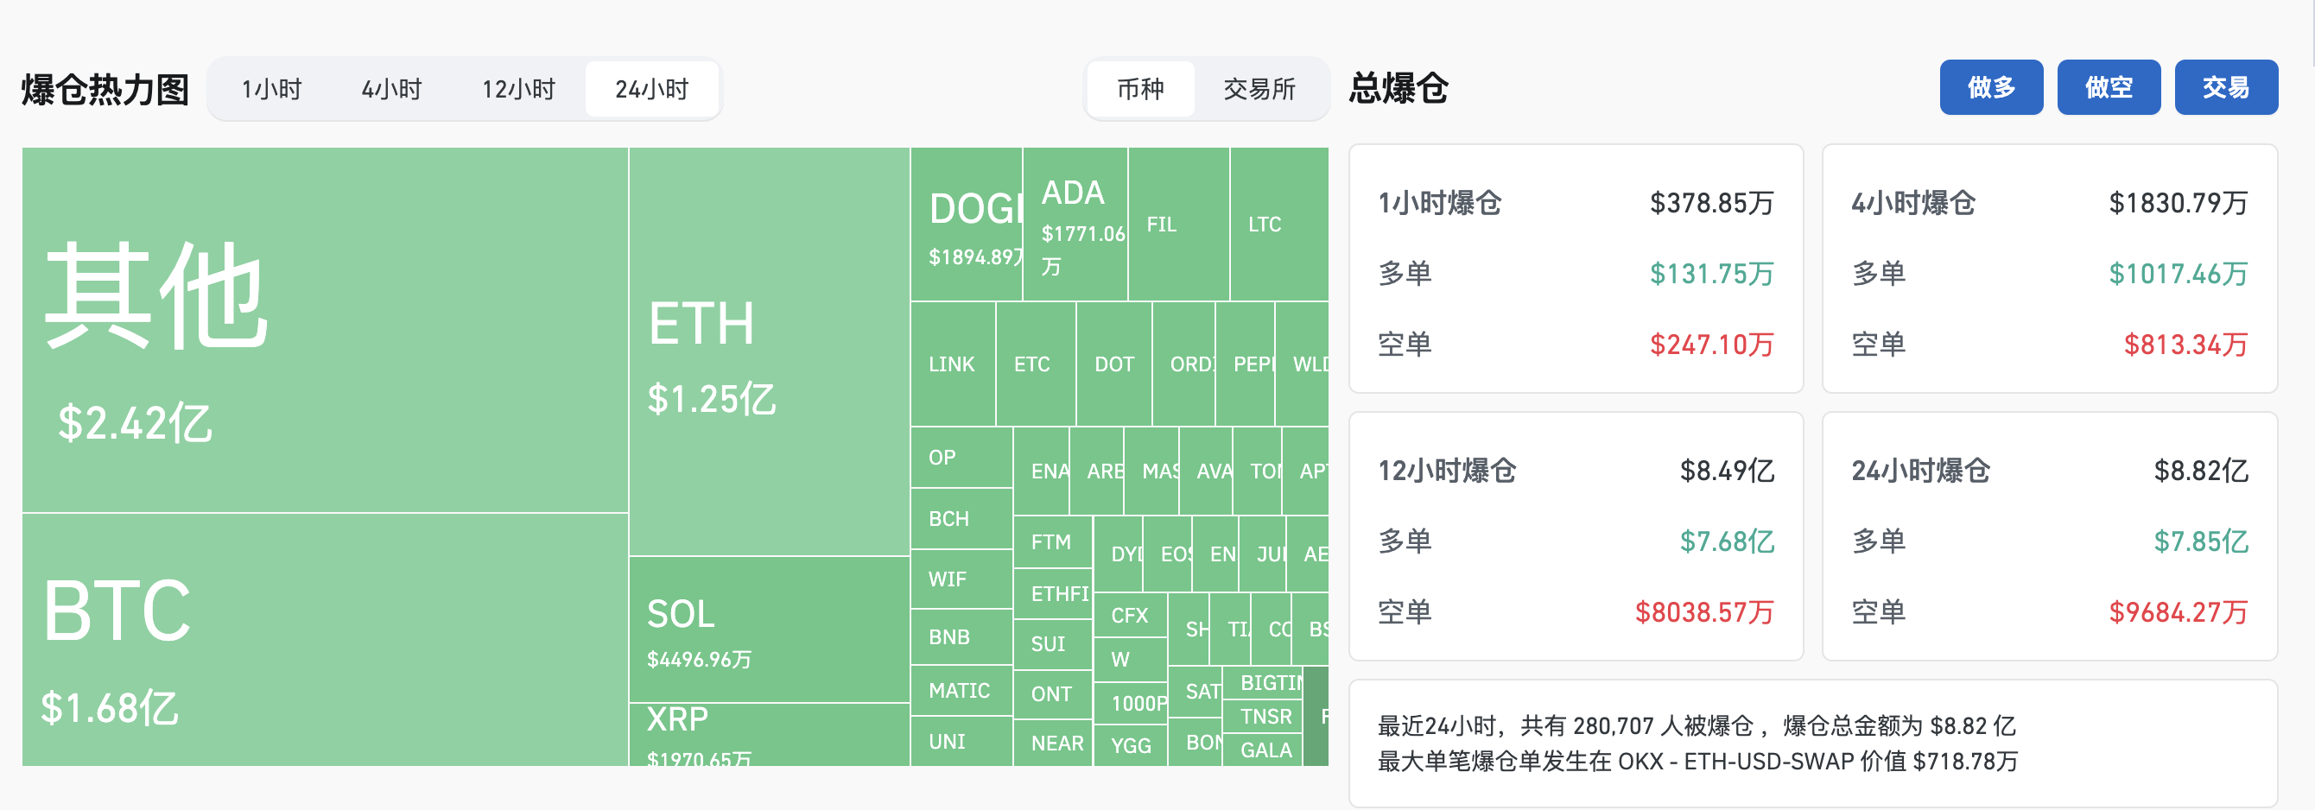Viewport: 2315px width, 810px height.
Task: Switch to the 4小时 time range
Action: [392, 89]
